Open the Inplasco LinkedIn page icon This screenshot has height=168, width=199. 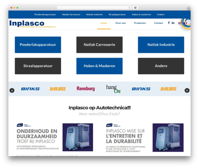coord(173,23)
